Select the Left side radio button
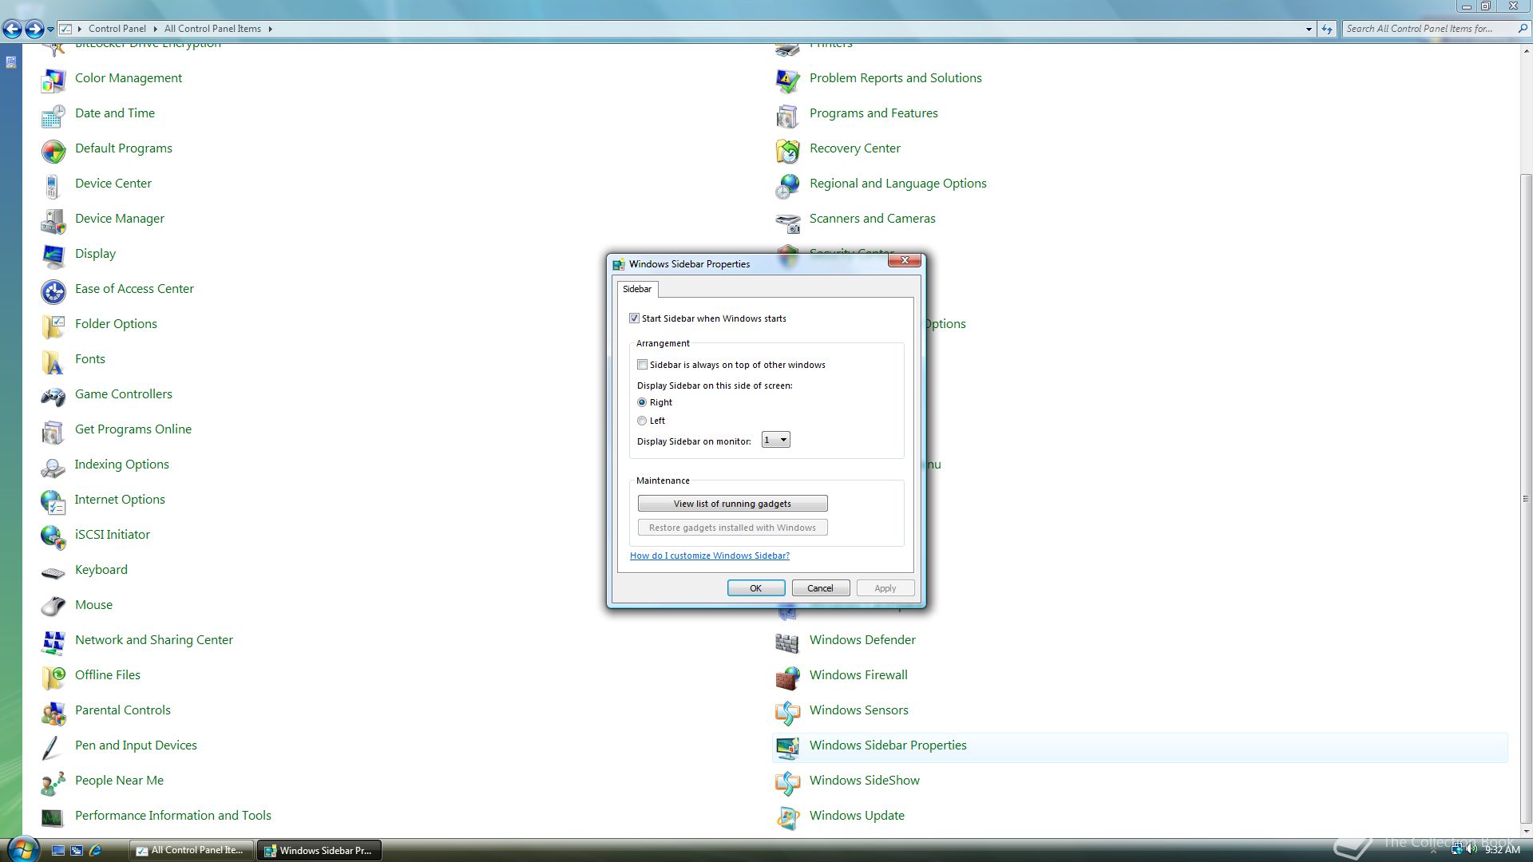Viewport: 1533px width, 862px height. 642,421
